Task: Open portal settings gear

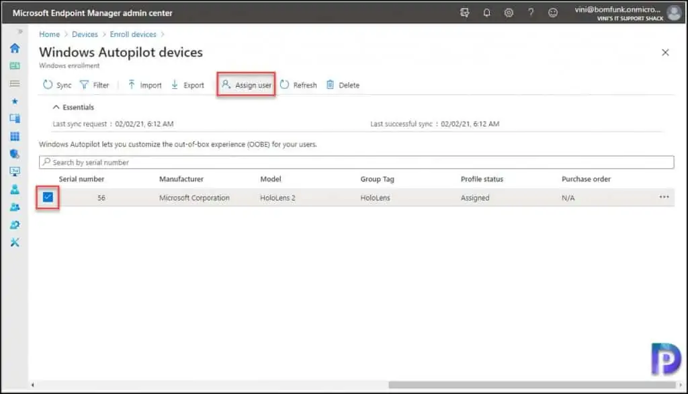Action: click(509, 13)
